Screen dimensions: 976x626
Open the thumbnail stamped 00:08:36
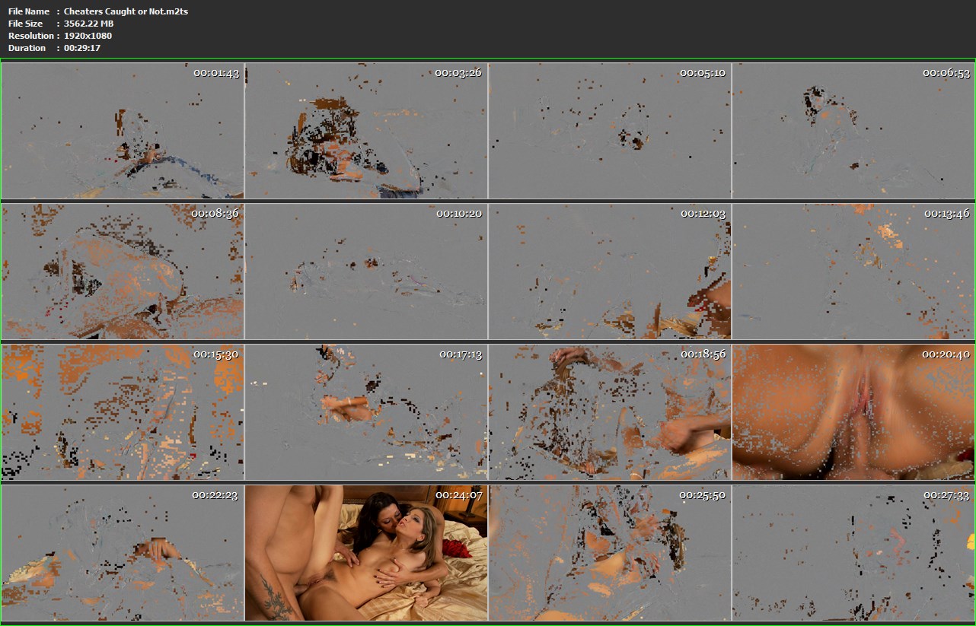[123, 272]
